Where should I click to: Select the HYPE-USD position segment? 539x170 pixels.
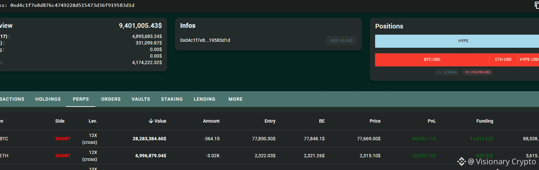tap(529, 59)
